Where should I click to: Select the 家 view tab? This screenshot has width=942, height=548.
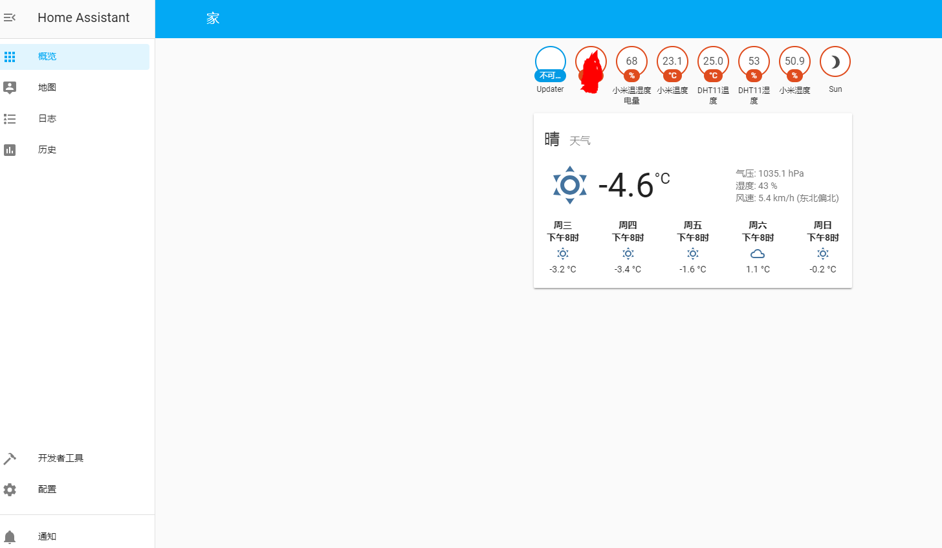tap(214, 19)
